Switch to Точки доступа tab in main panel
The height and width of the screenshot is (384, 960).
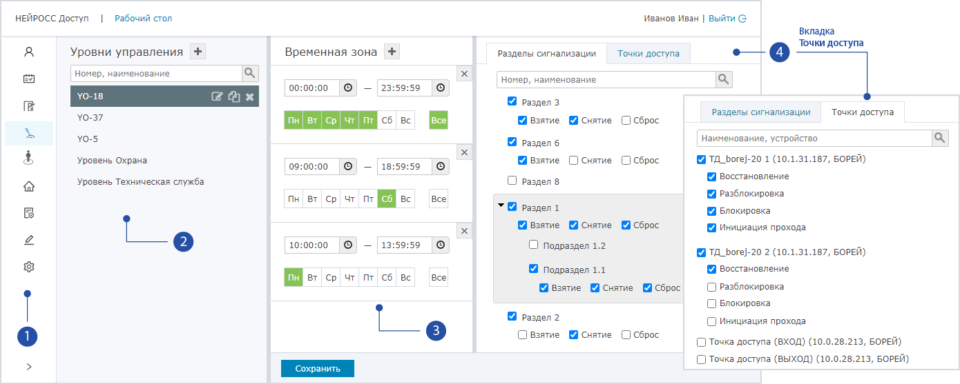(648, 54)
